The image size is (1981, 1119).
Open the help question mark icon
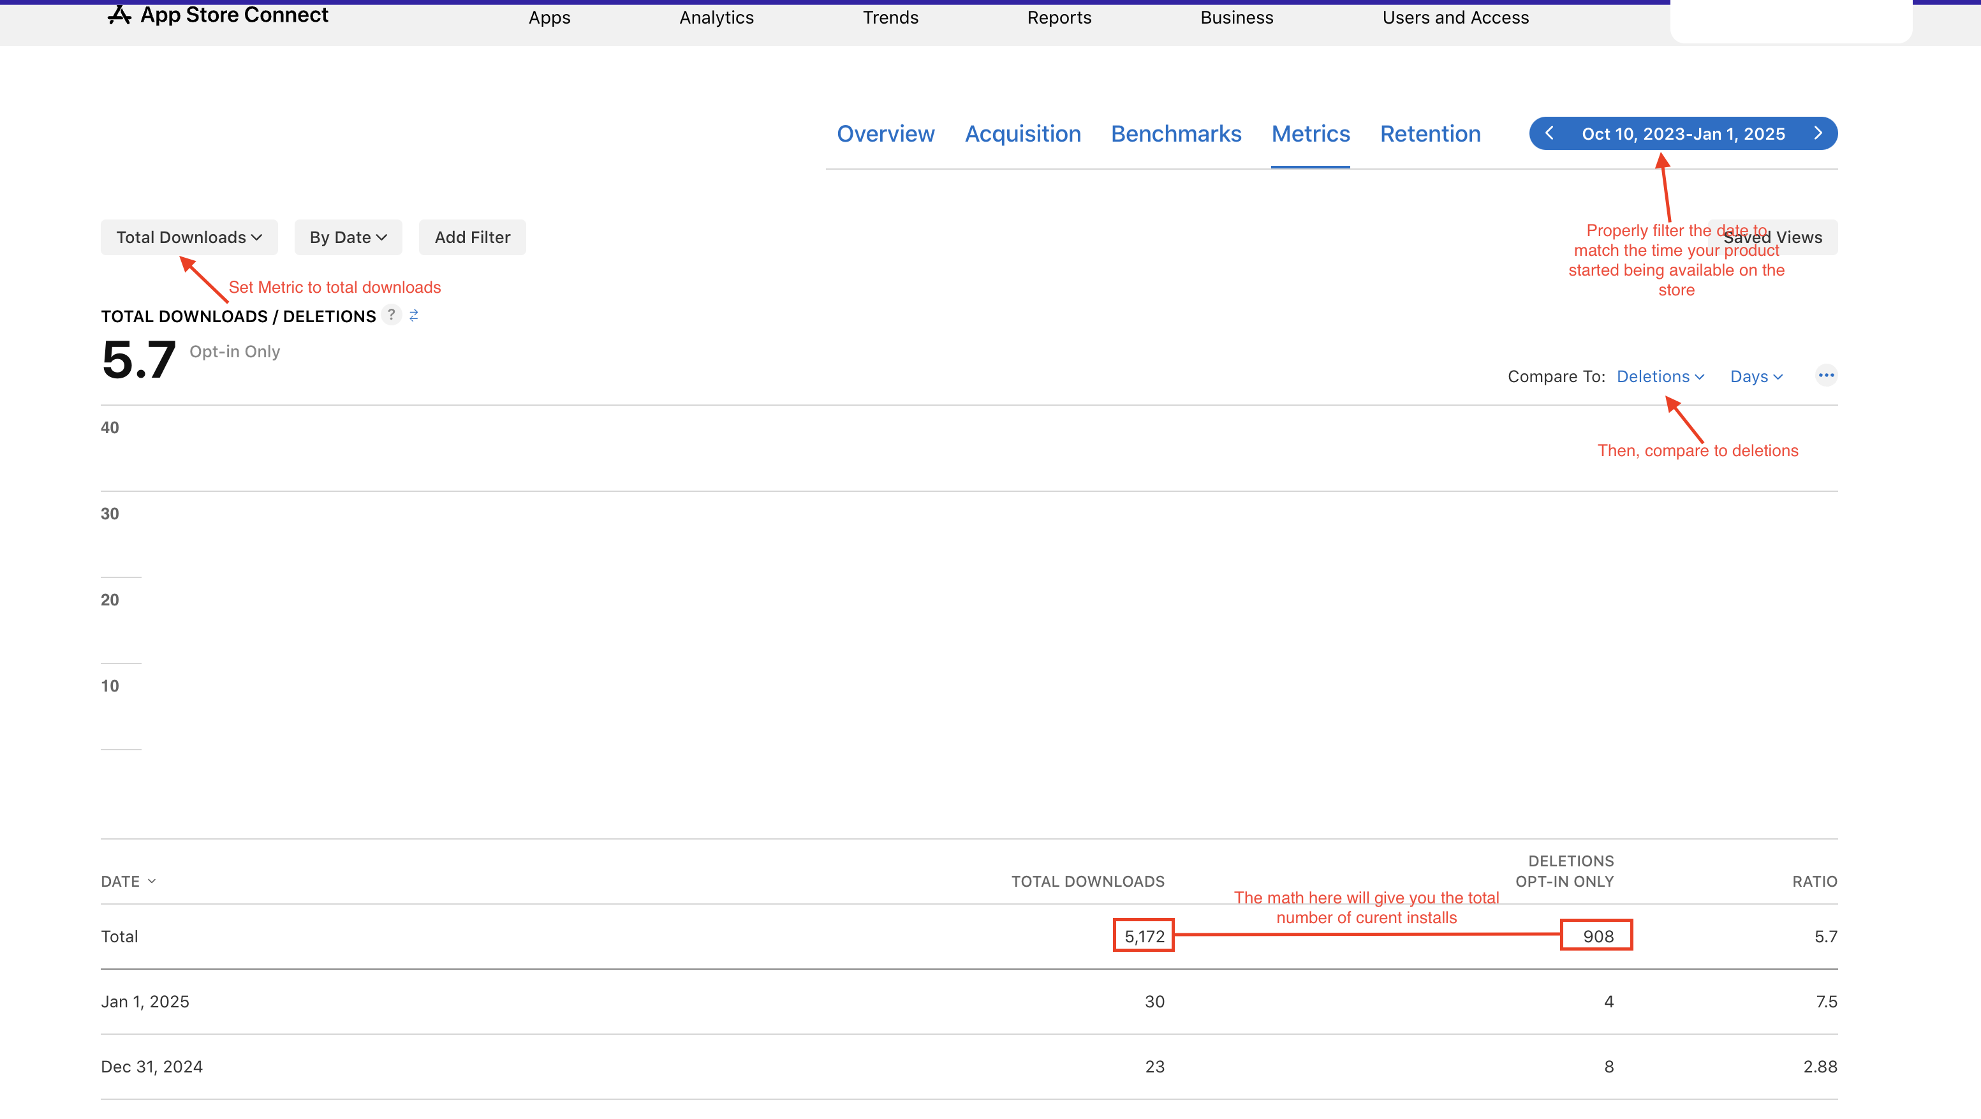click(x=392, y=315)
